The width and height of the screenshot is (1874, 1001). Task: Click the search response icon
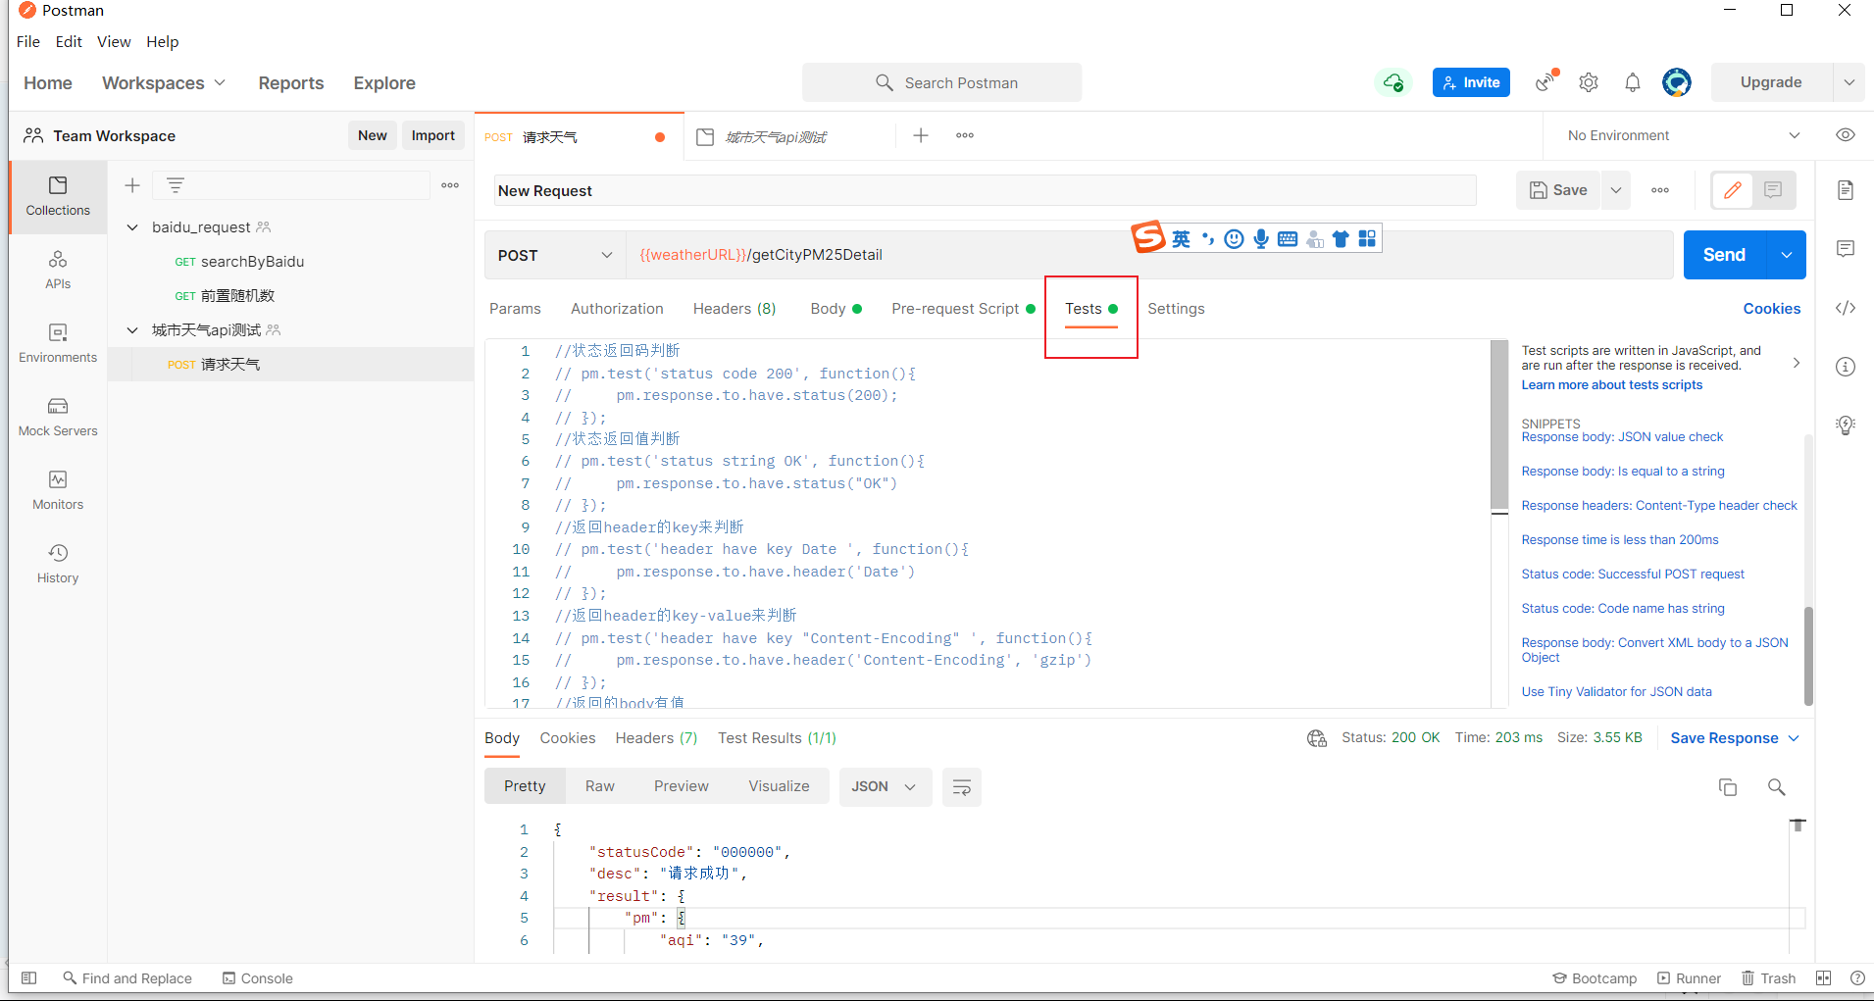pos(1776,787)
